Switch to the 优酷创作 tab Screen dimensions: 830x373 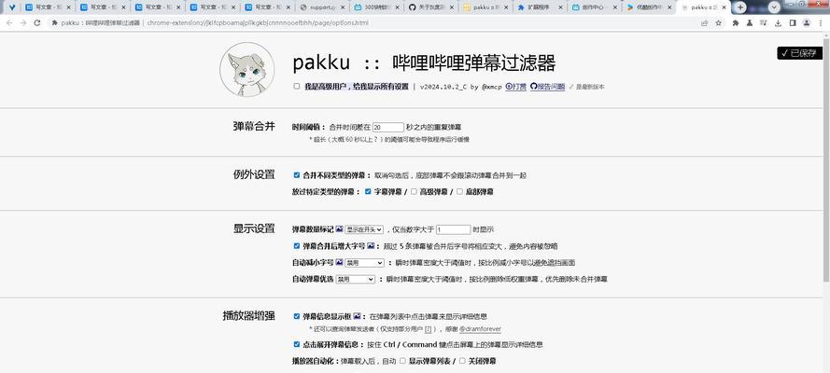[648, 7]
